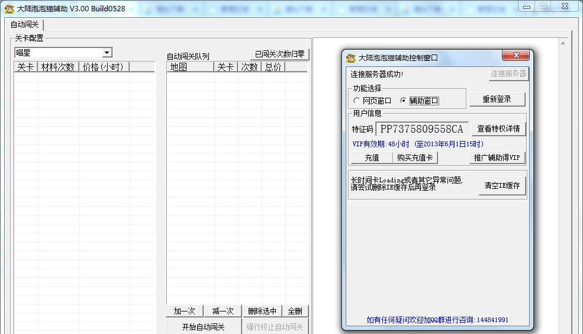The height and width of the screenshot is (334, 583).
Task: Click the 次数 column header in queue
Action: 250,67
